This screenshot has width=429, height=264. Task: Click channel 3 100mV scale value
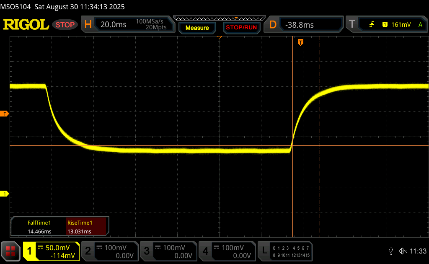174,248
